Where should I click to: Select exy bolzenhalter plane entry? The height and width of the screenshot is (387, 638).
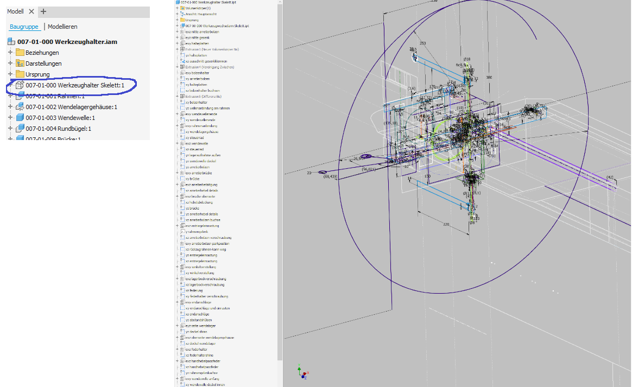click(x=197, y=73)
